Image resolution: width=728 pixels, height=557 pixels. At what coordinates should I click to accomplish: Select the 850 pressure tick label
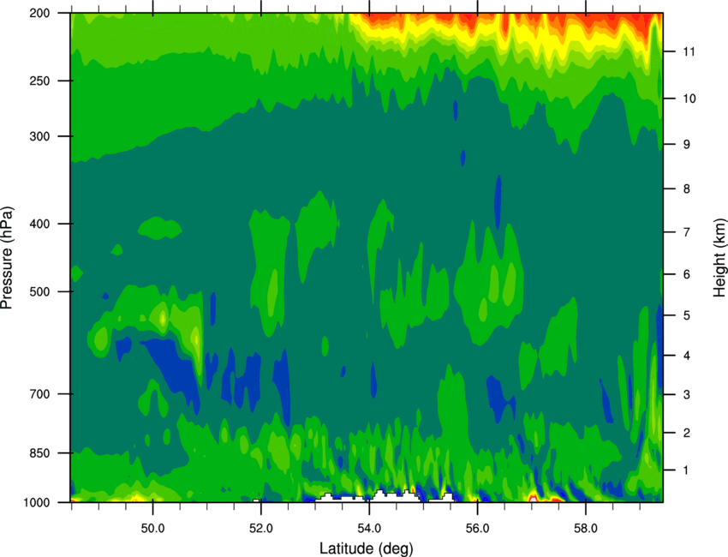[x=39, y=453]
